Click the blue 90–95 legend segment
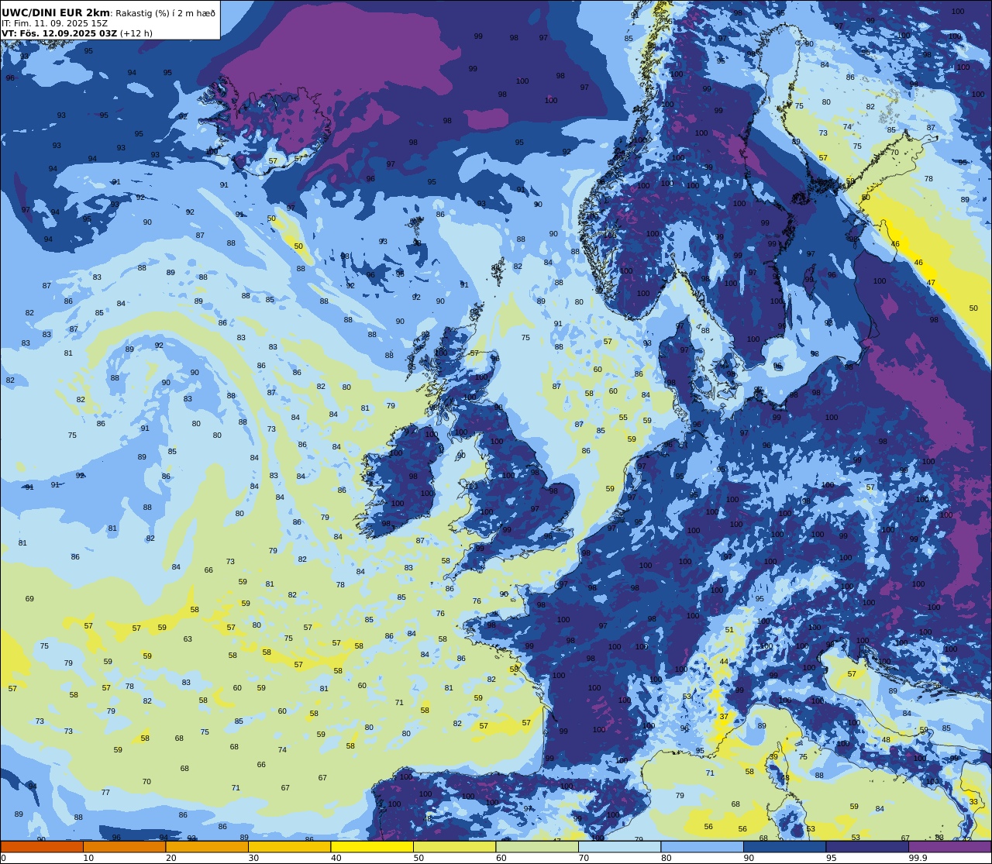This screenshot has width=992, height=864. click(784, 846)
